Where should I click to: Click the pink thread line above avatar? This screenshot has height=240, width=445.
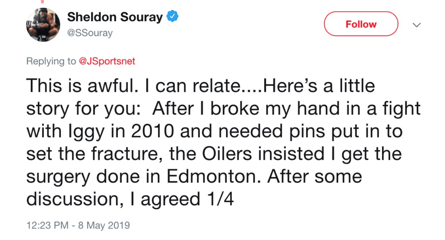43,2
